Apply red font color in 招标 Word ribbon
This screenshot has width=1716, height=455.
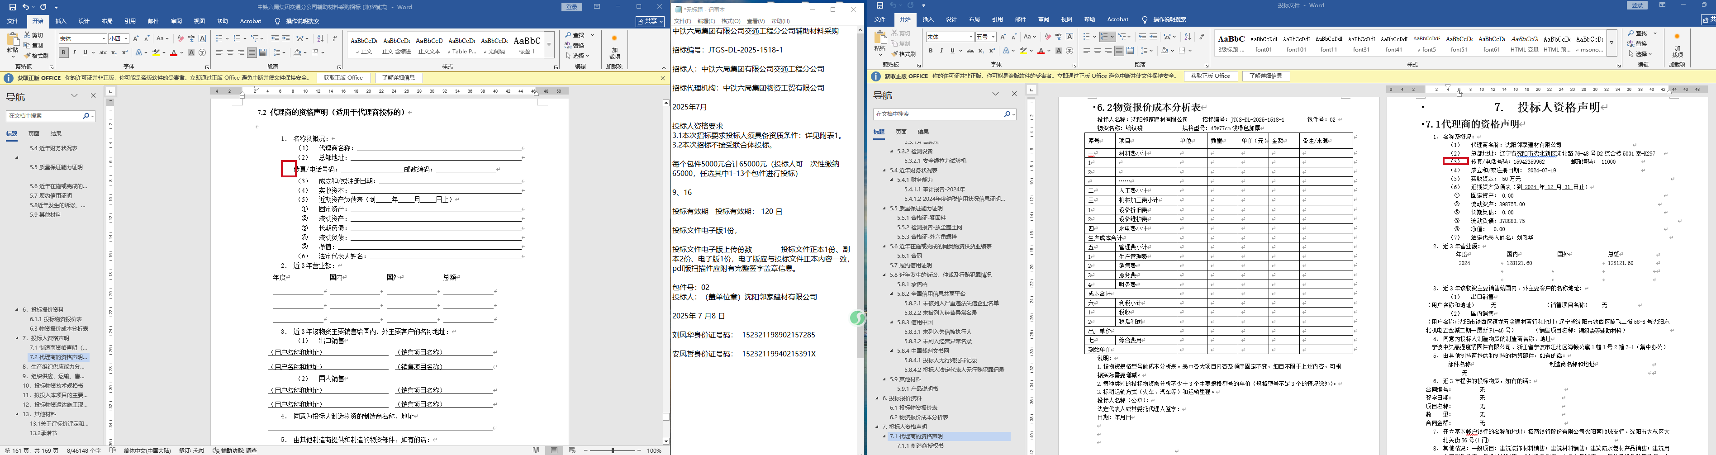[x=174, y=52]
